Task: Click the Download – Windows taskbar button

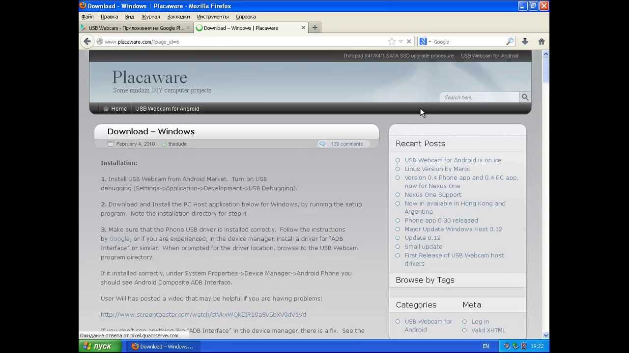Action: 163,346
